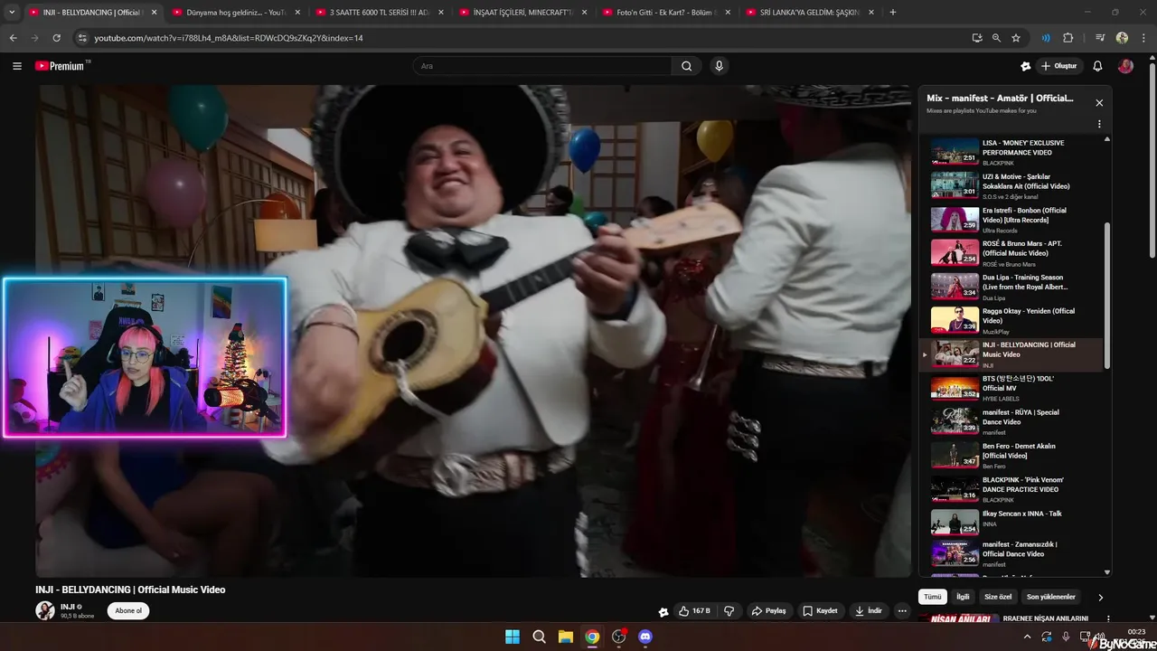Click the sparkle icon beside Oluştur
The image size is (1157, 651).
click(1025, 66)
